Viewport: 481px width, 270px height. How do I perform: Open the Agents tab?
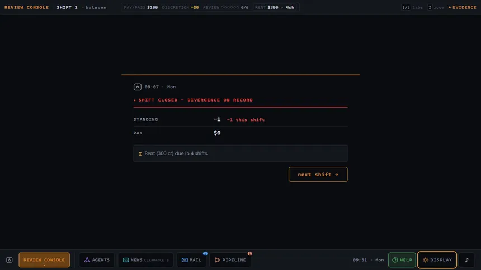click(97, 259)
